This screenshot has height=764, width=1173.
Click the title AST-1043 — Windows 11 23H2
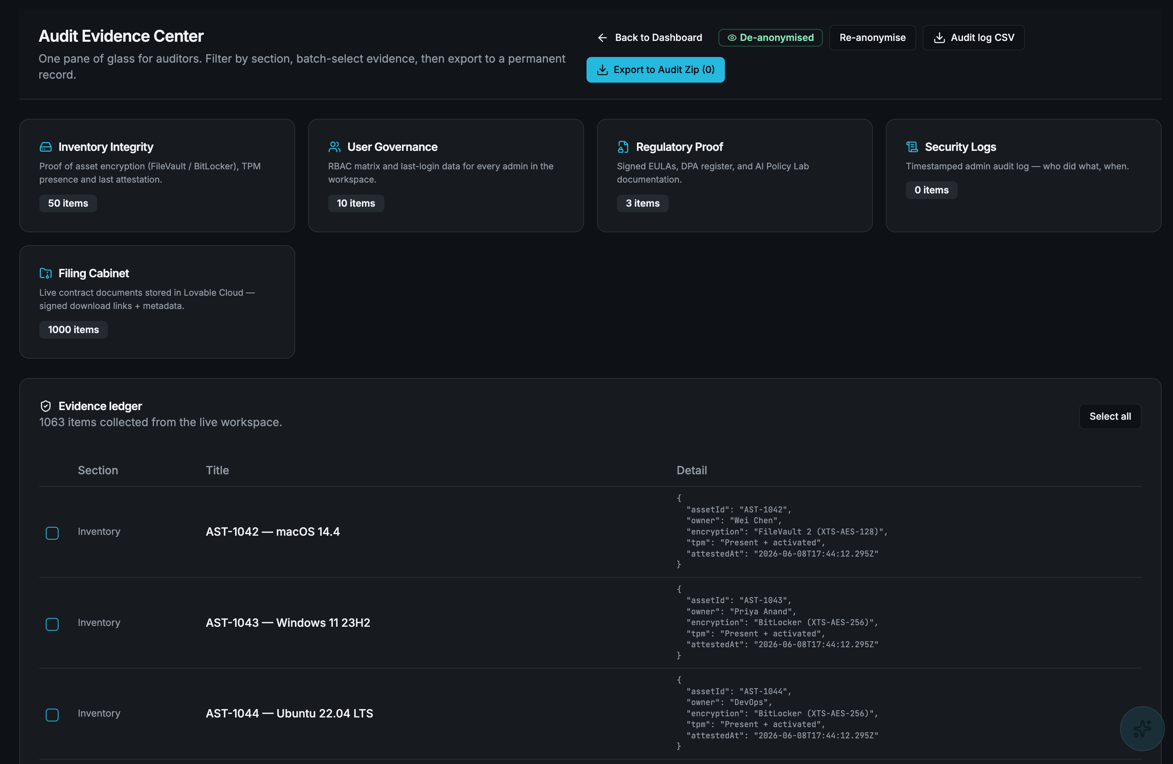click(x=288, y=622)
